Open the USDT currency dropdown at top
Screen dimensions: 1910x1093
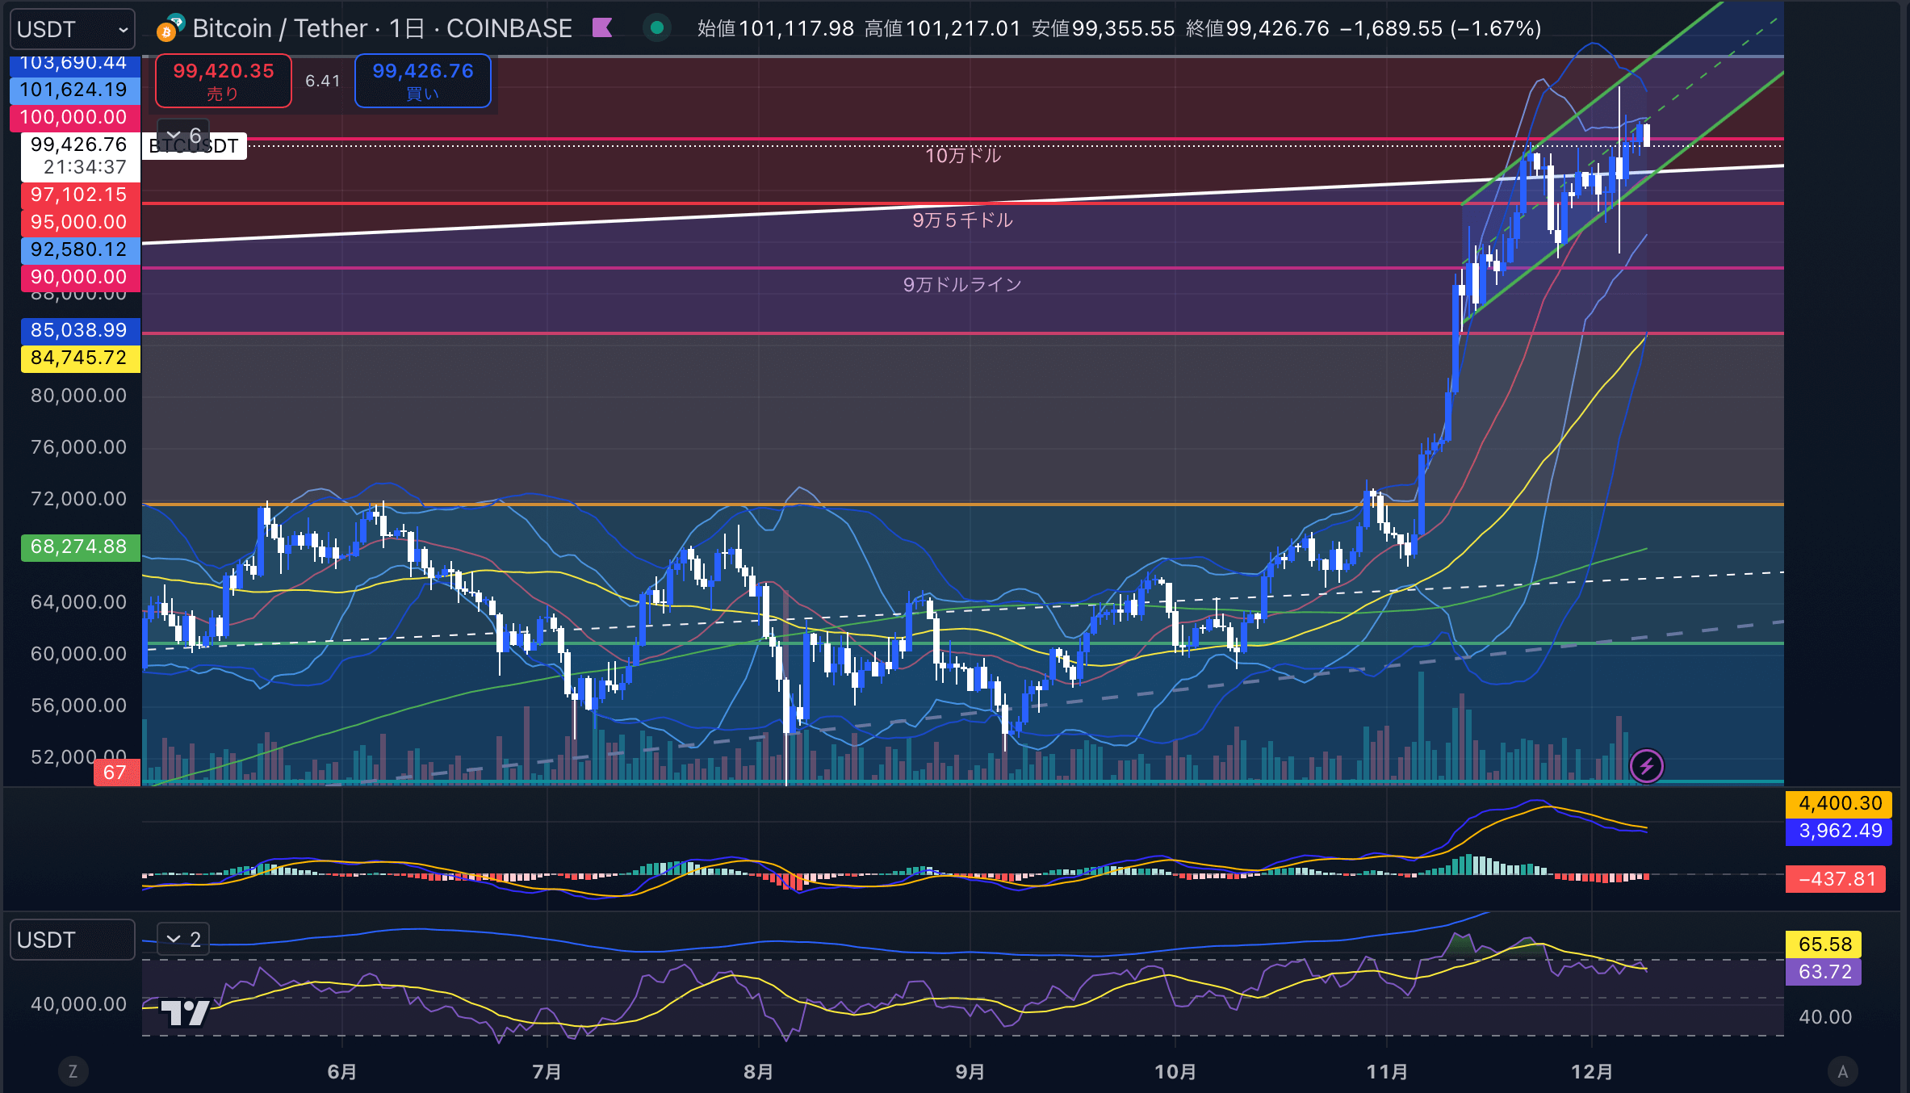pyautogui.click(x=72, y=29)
